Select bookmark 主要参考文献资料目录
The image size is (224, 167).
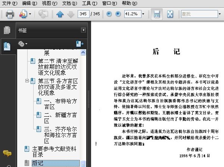(x=54, y=152)
